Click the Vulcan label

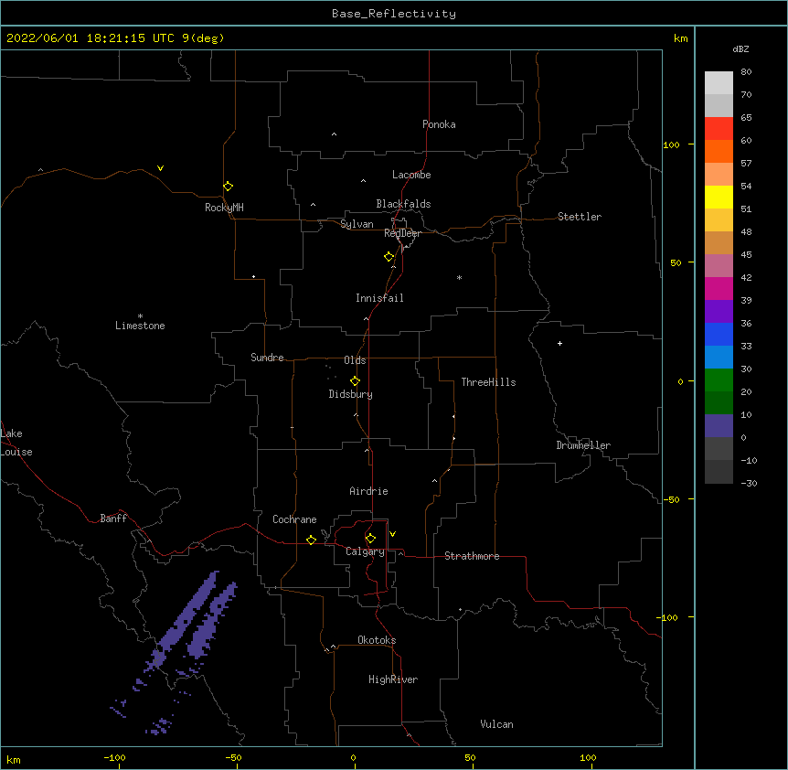pos(496,724)
